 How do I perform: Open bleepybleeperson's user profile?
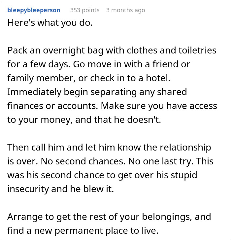(34, 10)
